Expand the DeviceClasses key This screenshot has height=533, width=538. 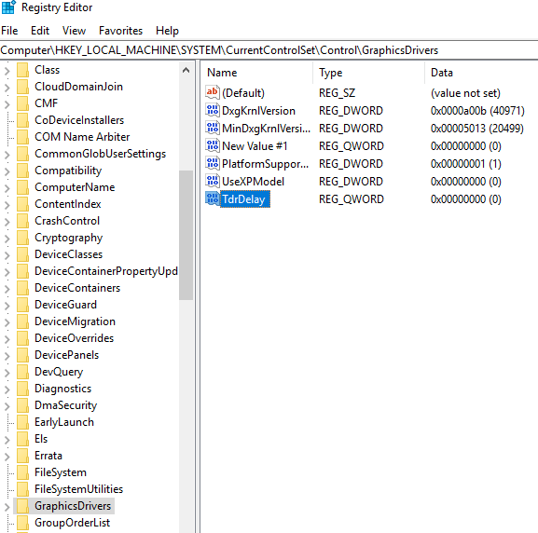click(7, 255)
